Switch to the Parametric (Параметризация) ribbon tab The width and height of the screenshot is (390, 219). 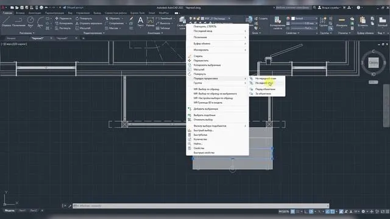coord(54,13)
